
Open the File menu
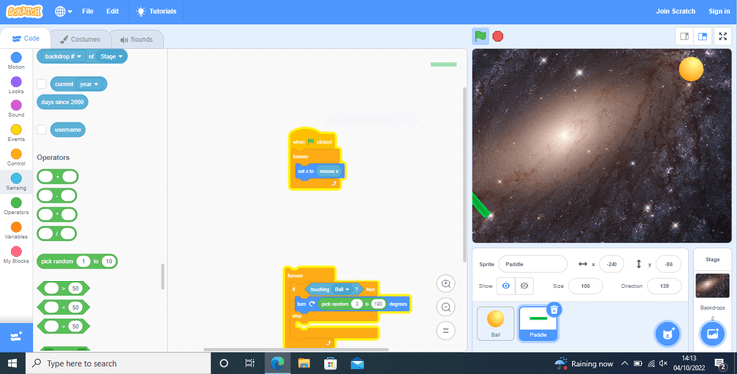pyautogui.click(x=88, y=11)
